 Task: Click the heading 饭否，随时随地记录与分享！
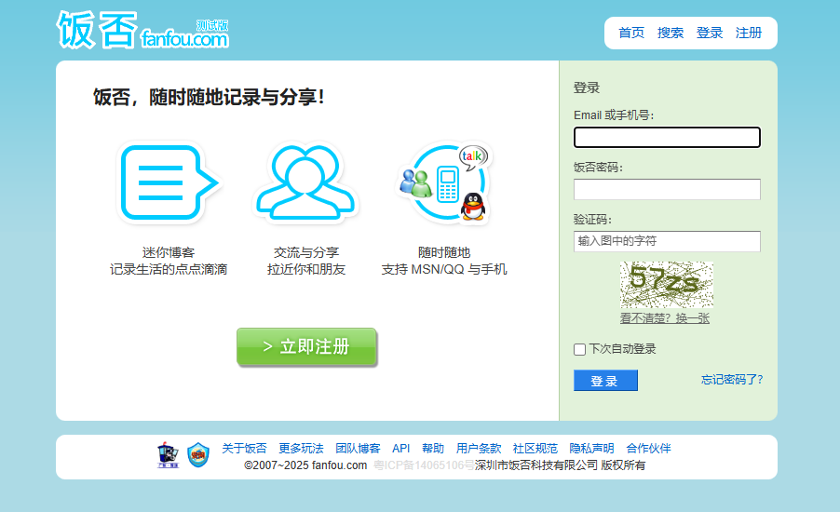pyautogui.click(x=209, y=97)
